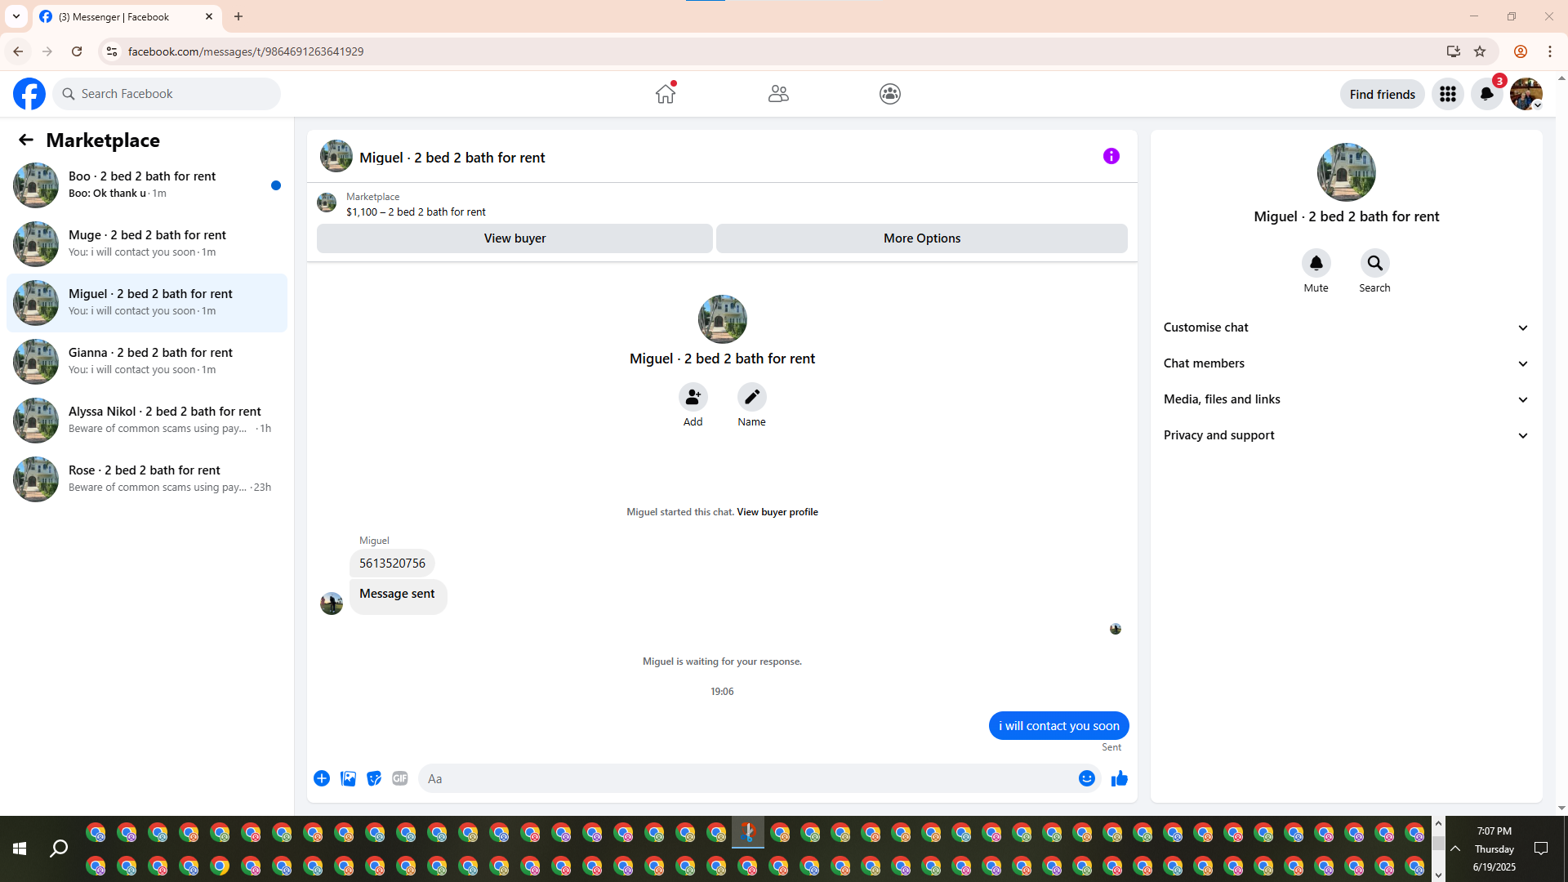Open Boo's 2 bed 2 bath conversation
The height and width of the screenshot is (882, 1568).
(x=147, y=185)
